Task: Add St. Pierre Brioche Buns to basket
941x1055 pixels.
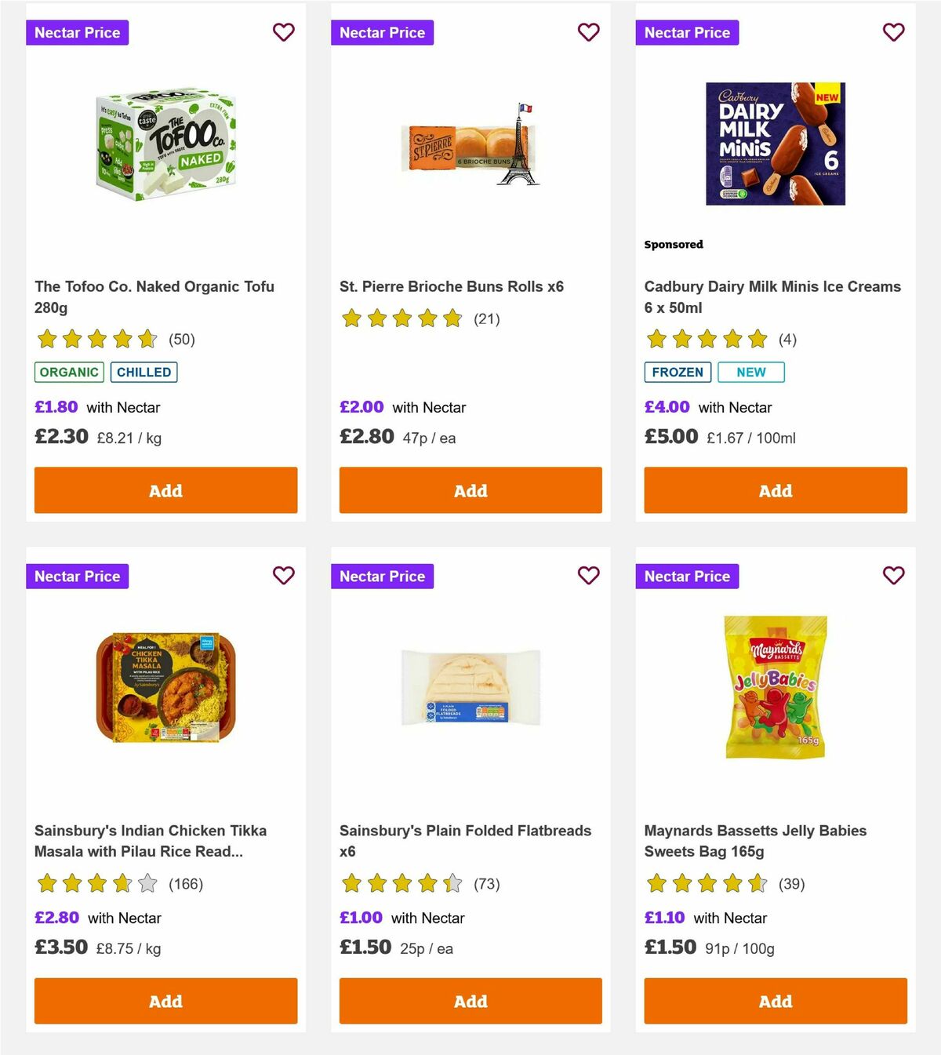Action: click(470, 489)
